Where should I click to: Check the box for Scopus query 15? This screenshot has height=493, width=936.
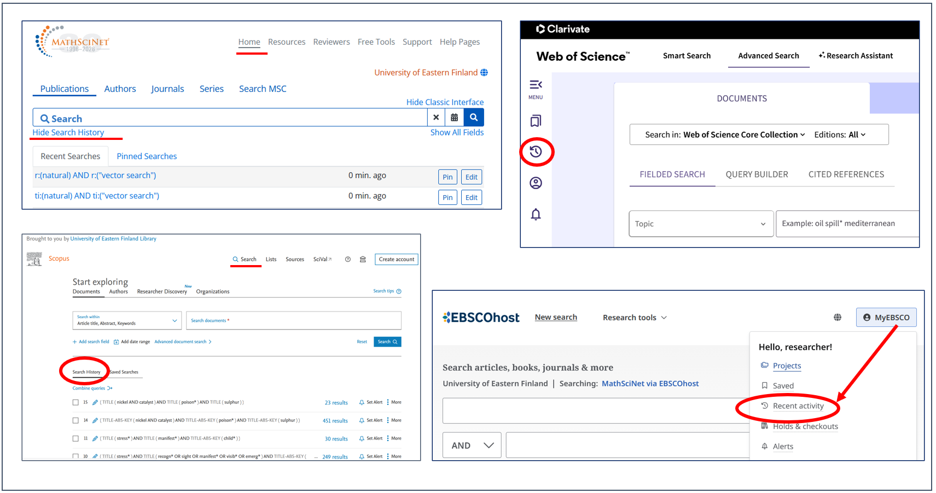coord(75,402)
